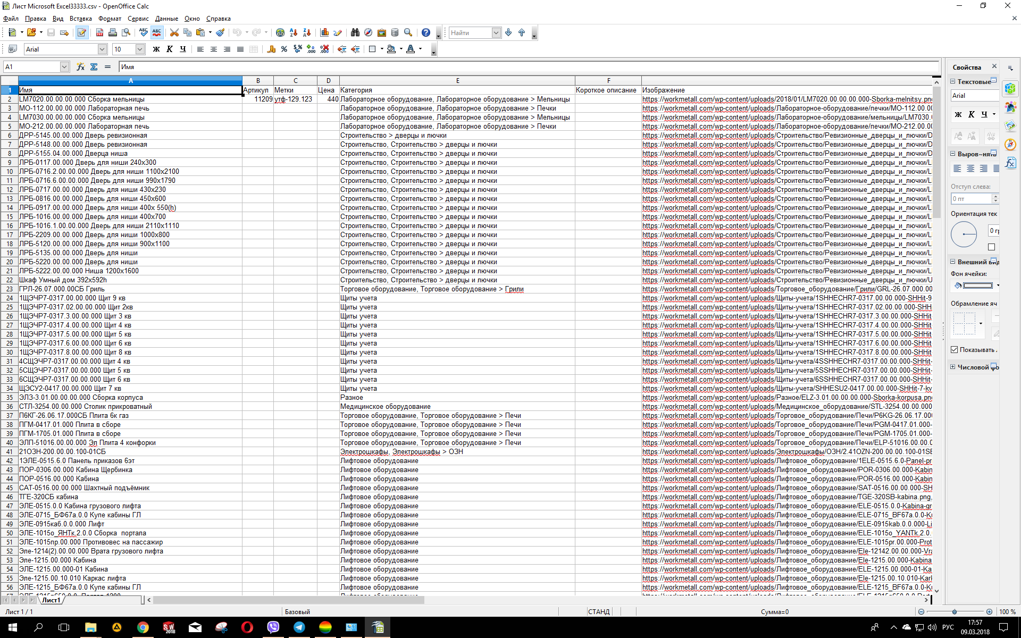The width and height of the screenshot is (1021, 638).
Task: Click the New document icon
Action: coord(12,33)
